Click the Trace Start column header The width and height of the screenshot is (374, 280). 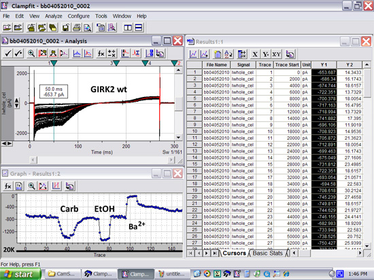point(287,64)
